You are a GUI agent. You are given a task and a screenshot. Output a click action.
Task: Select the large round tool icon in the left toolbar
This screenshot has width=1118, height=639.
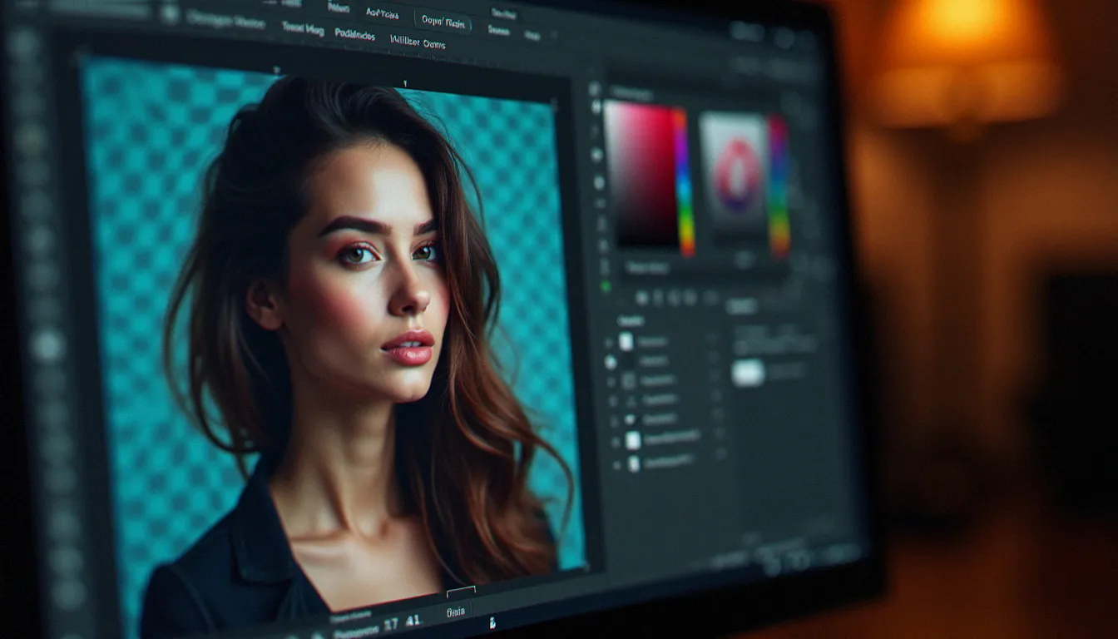pos(47,346)
